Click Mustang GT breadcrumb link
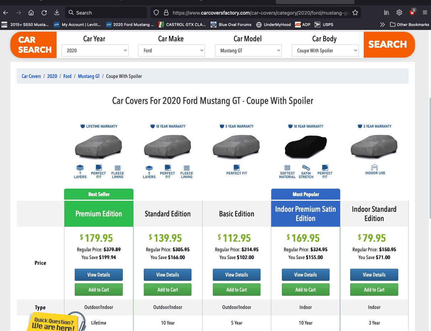This screenshot has height=331, width=431. 89,76
